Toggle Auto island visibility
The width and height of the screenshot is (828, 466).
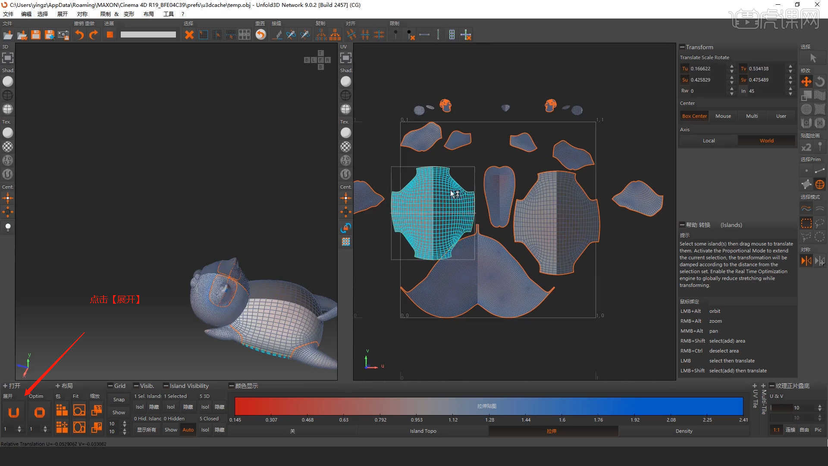pyautogui.click(x=188, y=430)
